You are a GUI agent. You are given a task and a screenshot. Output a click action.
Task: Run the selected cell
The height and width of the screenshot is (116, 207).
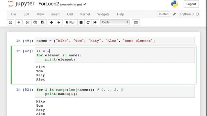click(x=71, y=22)
